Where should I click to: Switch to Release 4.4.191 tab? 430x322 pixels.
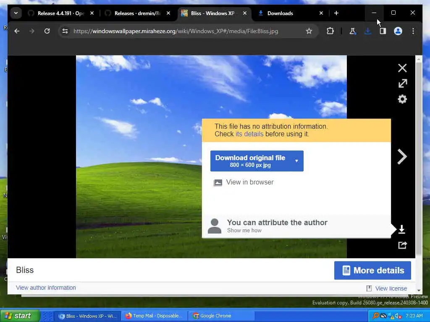click(x=60, y=13)
